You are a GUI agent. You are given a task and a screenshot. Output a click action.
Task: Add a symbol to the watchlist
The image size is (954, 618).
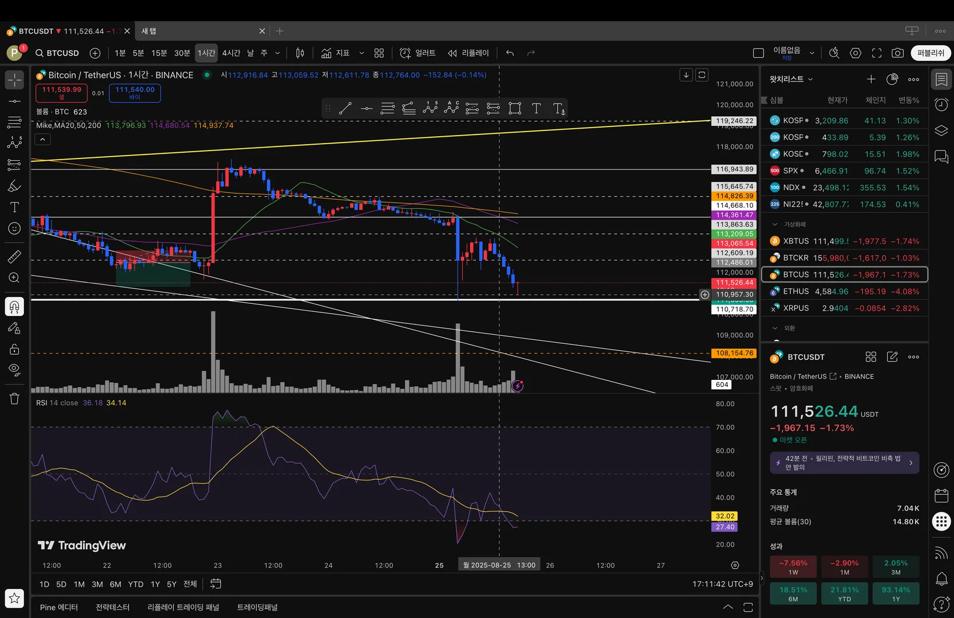tap(871, 79)
